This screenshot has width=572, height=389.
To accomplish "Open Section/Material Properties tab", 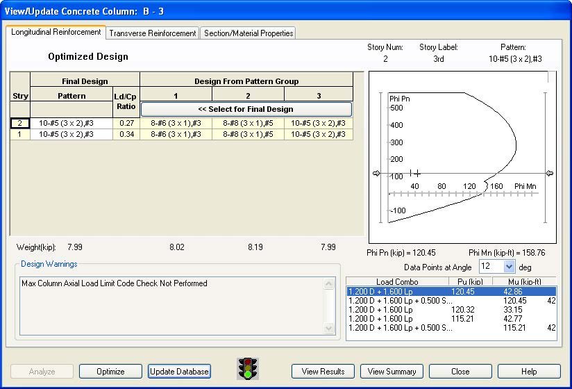I will coord(249,33).
